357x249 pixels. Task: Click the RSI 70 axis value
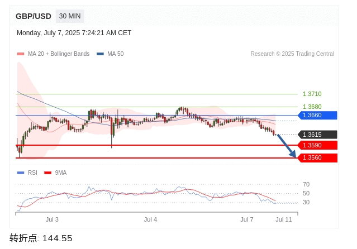click(x=306, y=184)
